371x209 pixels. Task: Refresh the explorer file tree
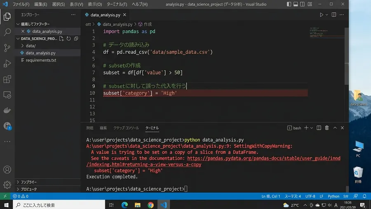tap(68, 39)
